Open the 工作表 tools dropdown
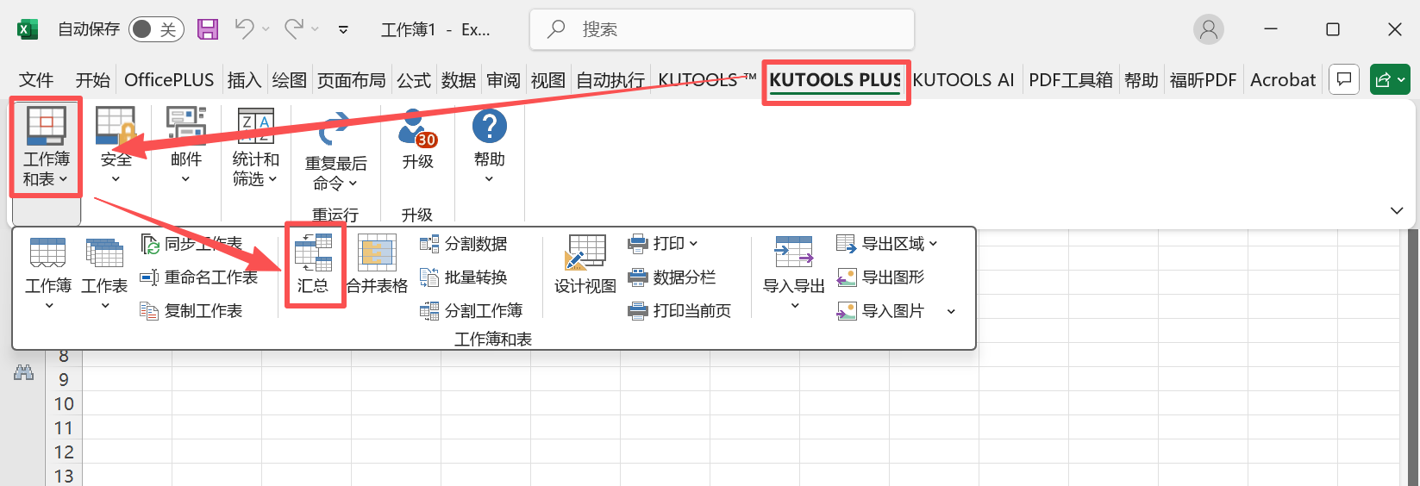 [104, 274]
